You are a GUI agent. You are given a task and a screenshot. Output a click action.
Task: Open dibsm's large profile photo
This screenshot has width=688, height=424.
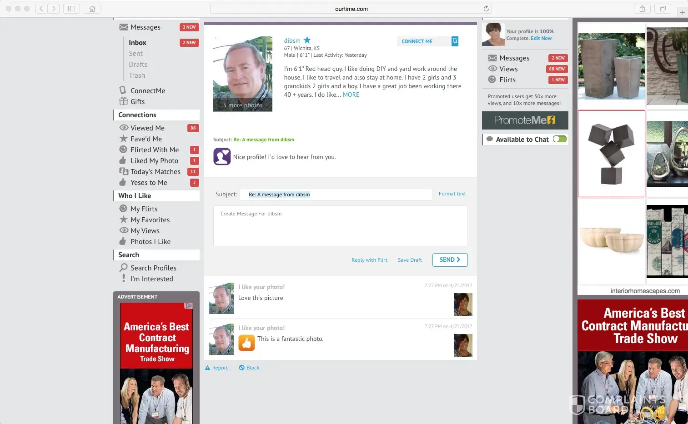coord(243,74)
